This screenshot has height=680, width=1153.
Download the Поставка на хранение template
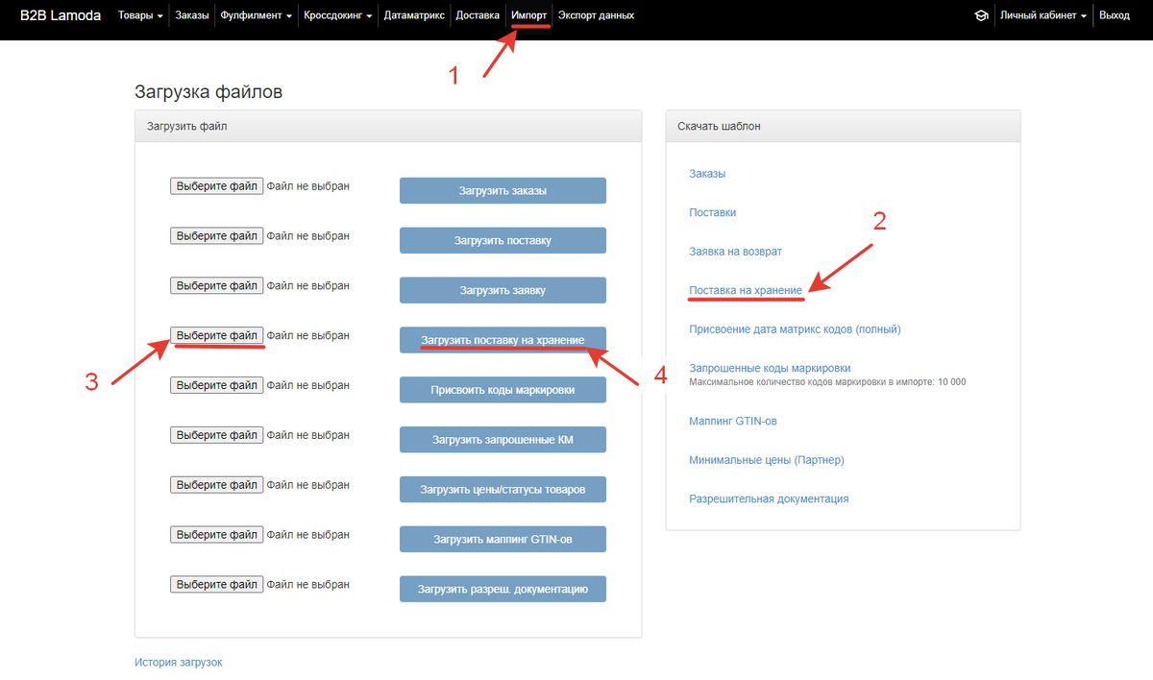point(746,289)
